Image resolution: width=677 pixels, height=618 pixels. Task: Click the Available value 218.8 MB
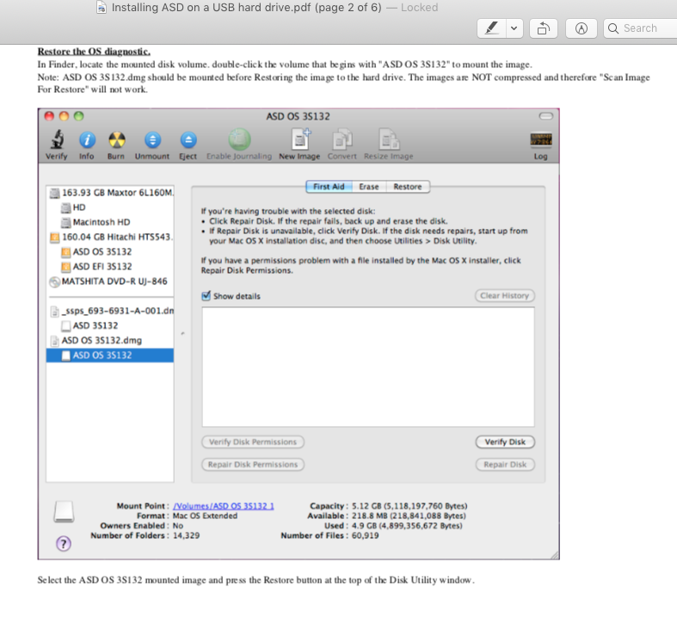coord(409,516)
